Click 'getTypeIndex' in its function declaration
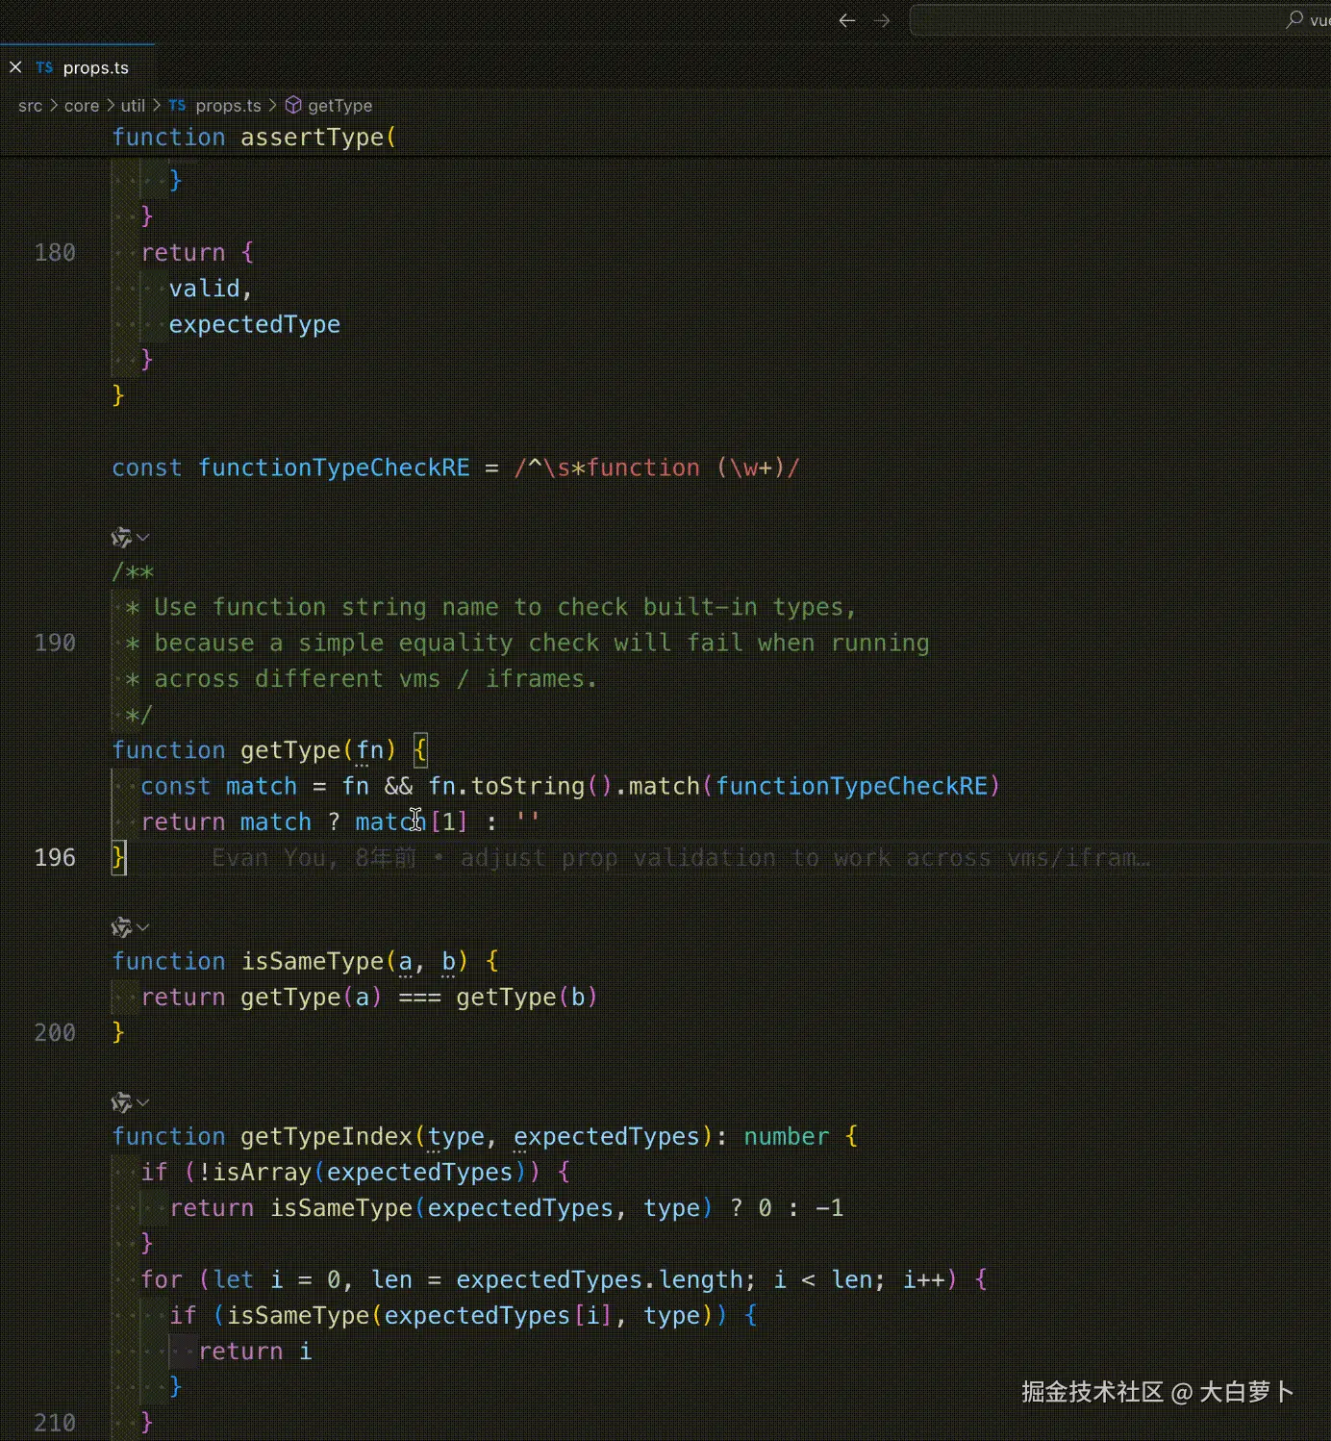The width and height of the screenshot is (1331, 1441). point(326,1137)
